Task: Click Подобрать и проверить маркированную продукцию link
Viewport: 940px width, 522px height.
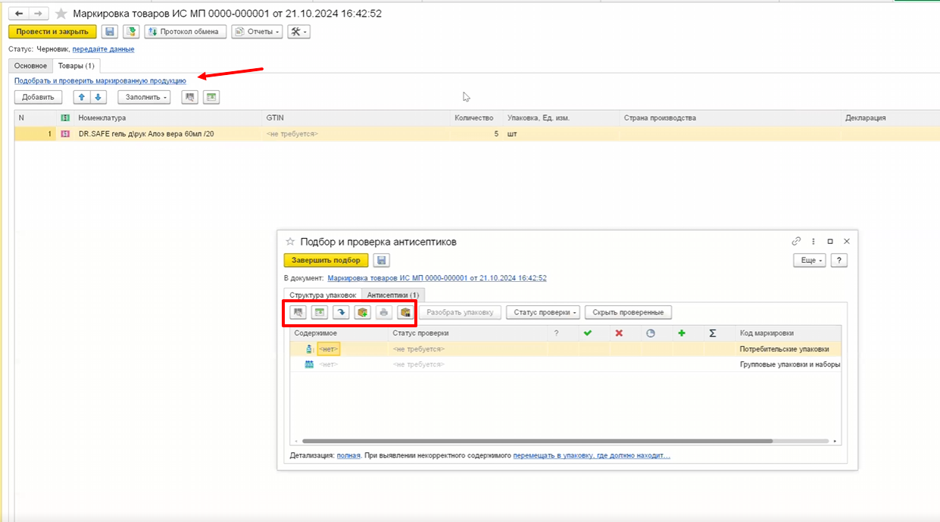Action: (100, 80)
